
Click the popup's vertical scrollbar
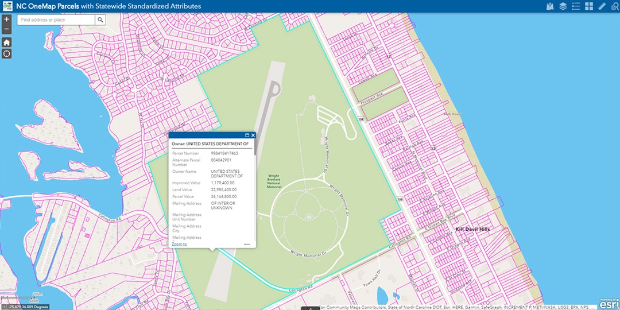click(x=255, y=147)
